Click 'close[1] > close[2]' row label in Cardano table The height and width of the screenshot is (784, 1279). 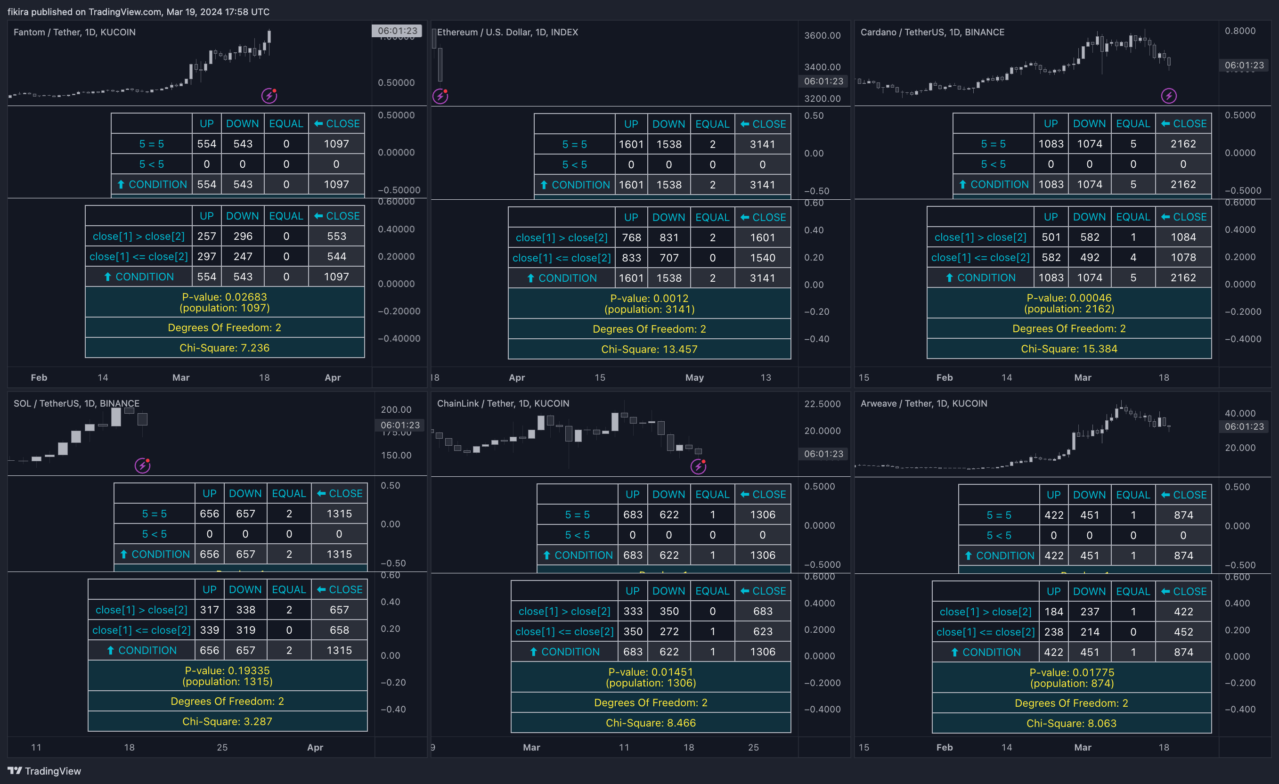coord(980,237)
